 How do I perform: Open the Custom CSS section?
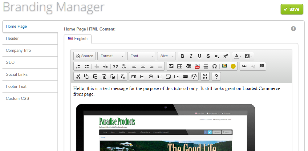30,98
